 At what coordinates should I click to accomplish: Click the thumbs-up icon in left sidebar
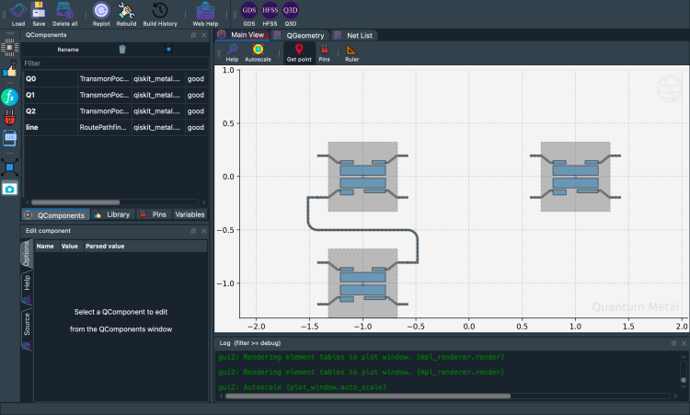[x=10, y=69]
